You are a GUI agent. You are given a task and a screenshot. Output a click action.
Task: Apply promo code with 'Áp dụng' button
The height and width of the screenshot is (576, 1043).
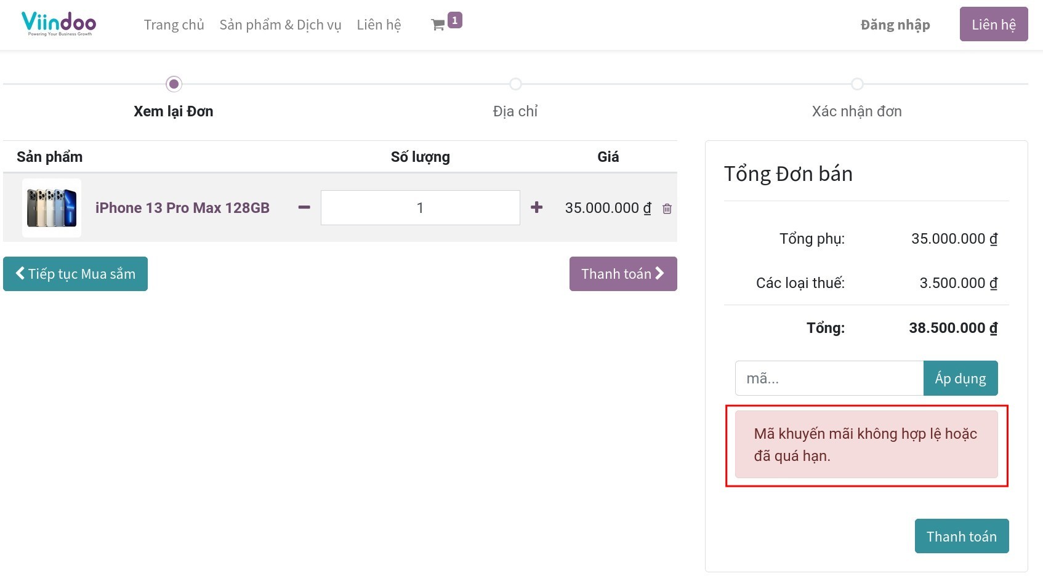(x=960, y=378)
